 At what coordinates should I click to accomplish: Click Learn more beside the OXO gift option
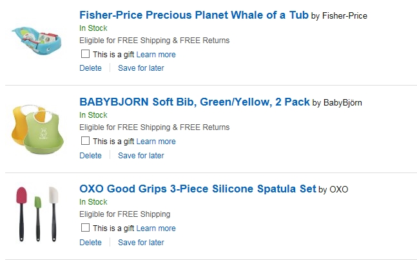[x=156, y=228]
